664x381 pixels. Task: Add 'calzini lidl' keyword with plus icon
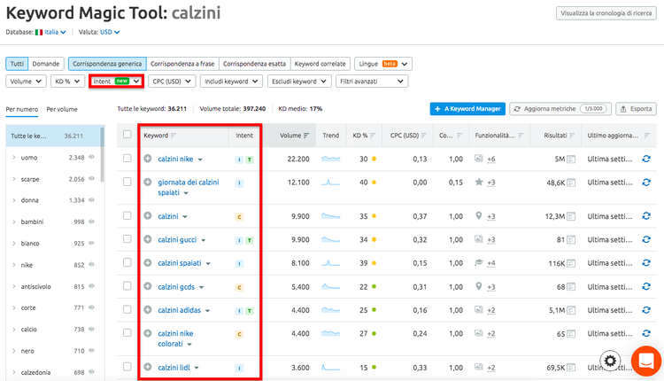coord(147,367)
